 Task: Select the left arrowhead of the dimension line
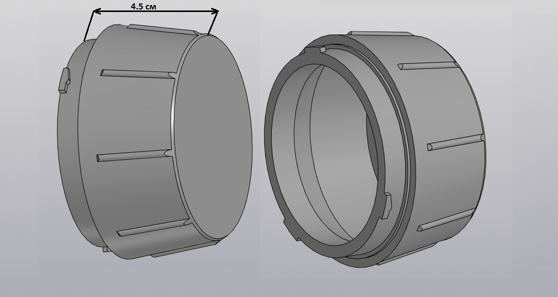pos(96,10)
